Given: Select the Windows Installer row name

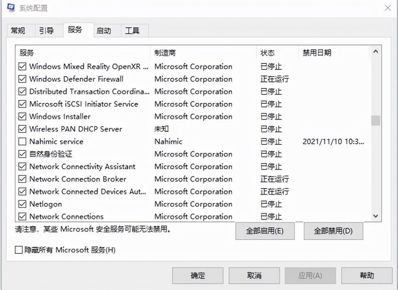Looking at the screenshot, I should point(60,116).
